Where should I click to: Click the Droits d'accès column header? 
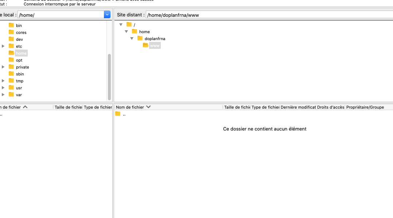tap(331, 107)
